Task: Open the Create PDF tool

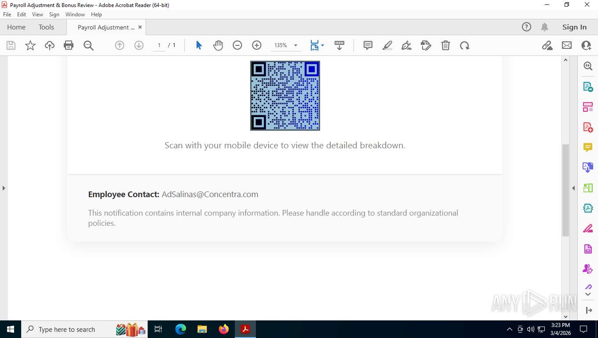Action: [588, 127]
